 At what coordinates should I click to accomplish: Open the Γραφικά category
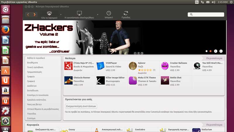[31, 81]
